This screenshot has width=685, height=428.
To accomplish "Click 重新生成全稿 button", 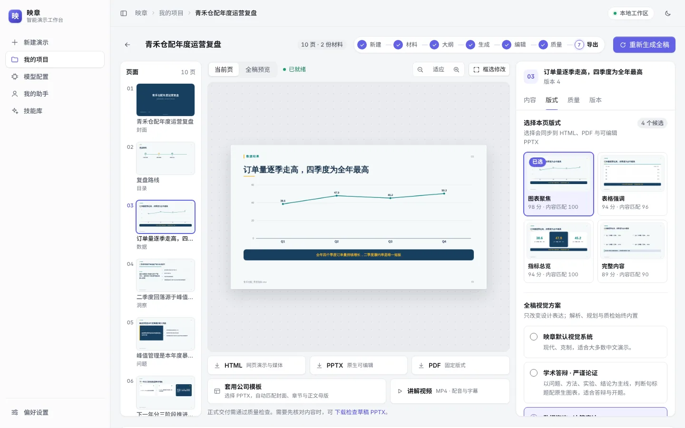I will click(x=644, y=45).
